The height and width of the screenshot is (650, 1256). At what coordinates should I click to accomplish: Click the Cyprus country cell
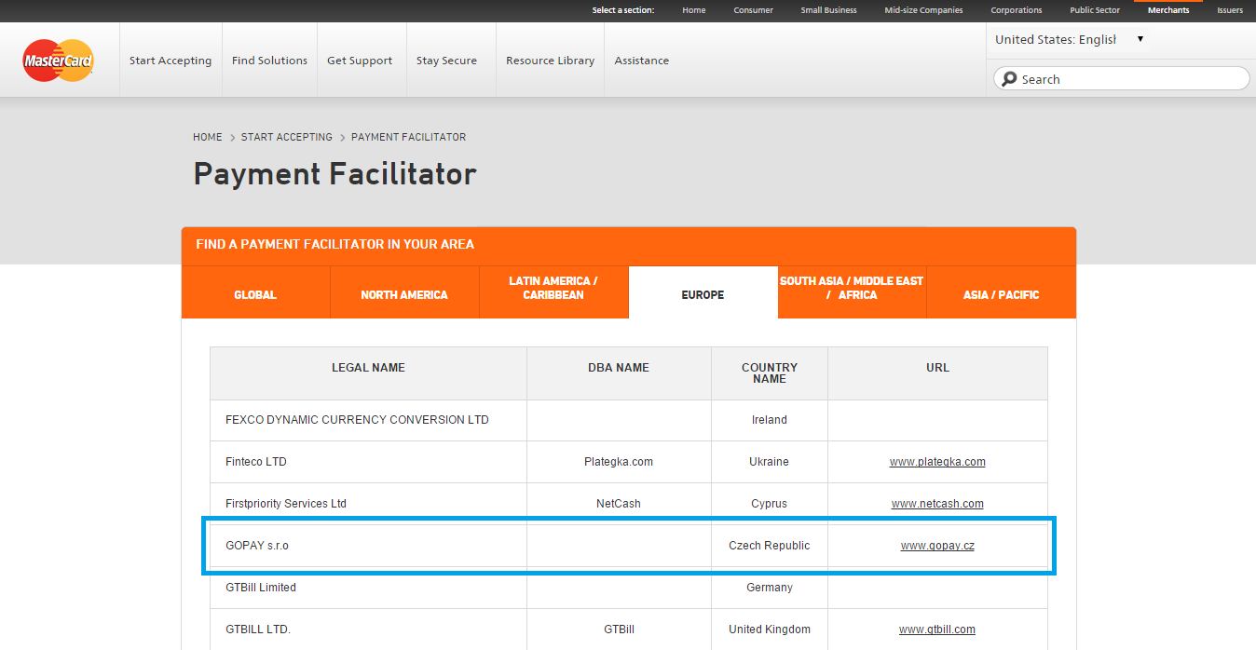(x=770, y=504)
